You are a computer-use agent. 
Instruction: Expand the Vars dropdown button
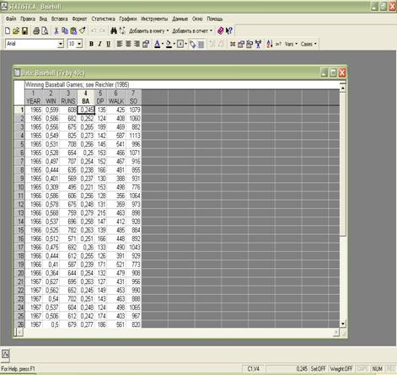[291, 44]
